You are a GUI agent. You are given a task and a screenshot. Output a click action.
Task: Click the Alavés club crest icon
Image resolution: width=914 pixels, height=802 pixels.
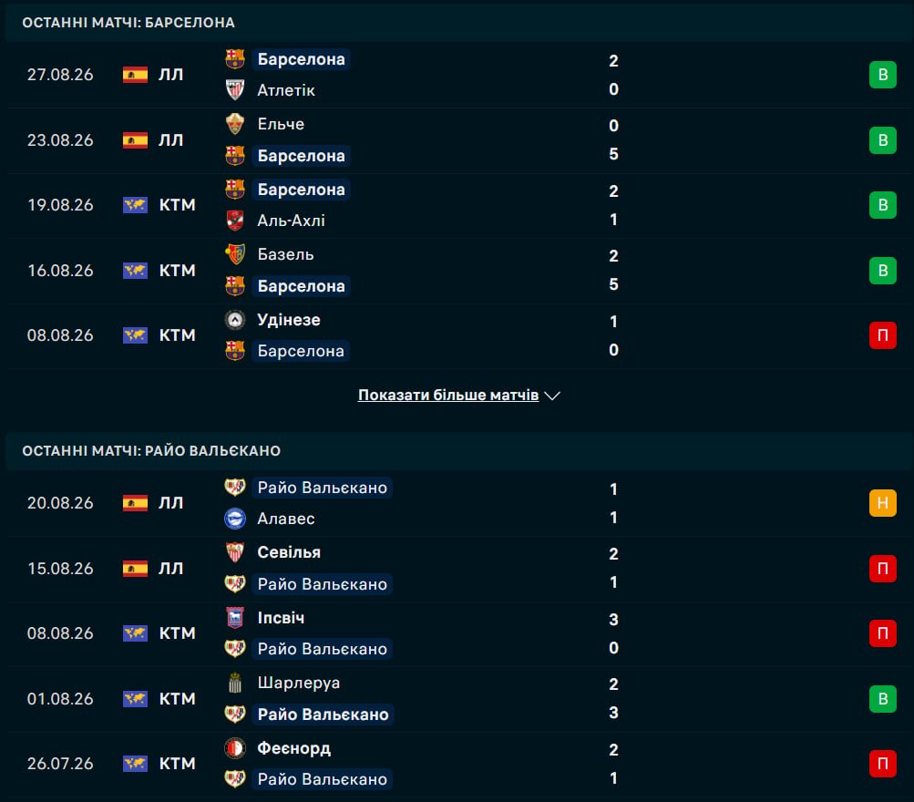point(235,519)
